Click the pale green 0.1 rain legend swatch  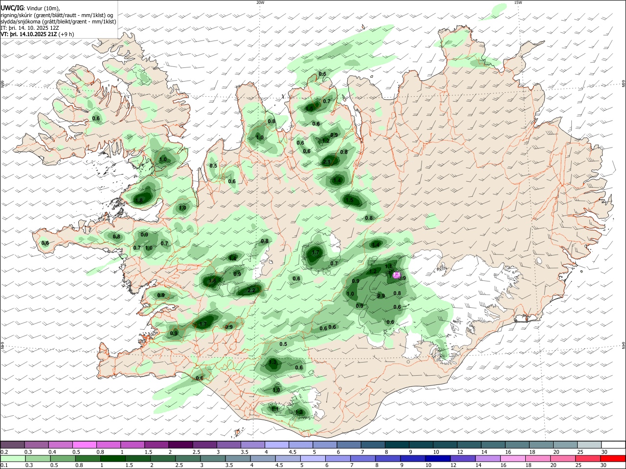click(12, 459)
